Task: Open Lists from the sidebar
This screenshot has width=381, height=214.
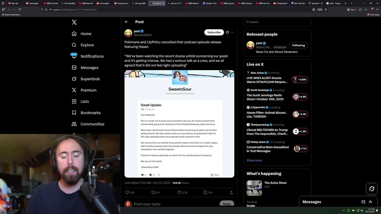Action: point(80,102)
